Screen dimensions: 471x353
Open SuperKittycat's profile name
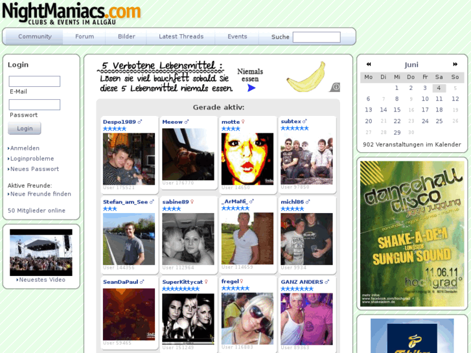click(x=182, y=282)
